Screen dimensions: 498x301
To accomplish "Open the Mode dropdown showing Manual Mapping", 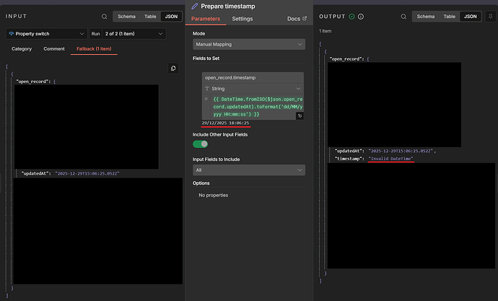I will [249, 45].
